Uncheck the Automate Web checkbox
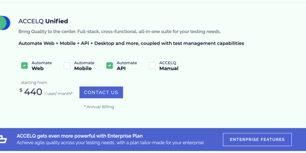 24,65
